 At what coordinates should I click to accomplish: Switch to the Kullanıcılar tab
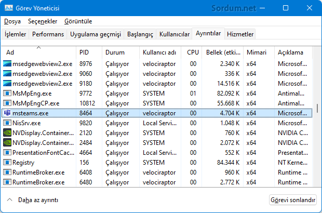coord(175,34)
